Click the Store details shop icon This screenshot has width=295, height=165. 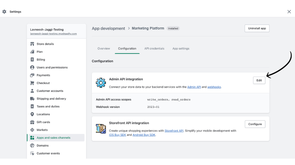32,44
